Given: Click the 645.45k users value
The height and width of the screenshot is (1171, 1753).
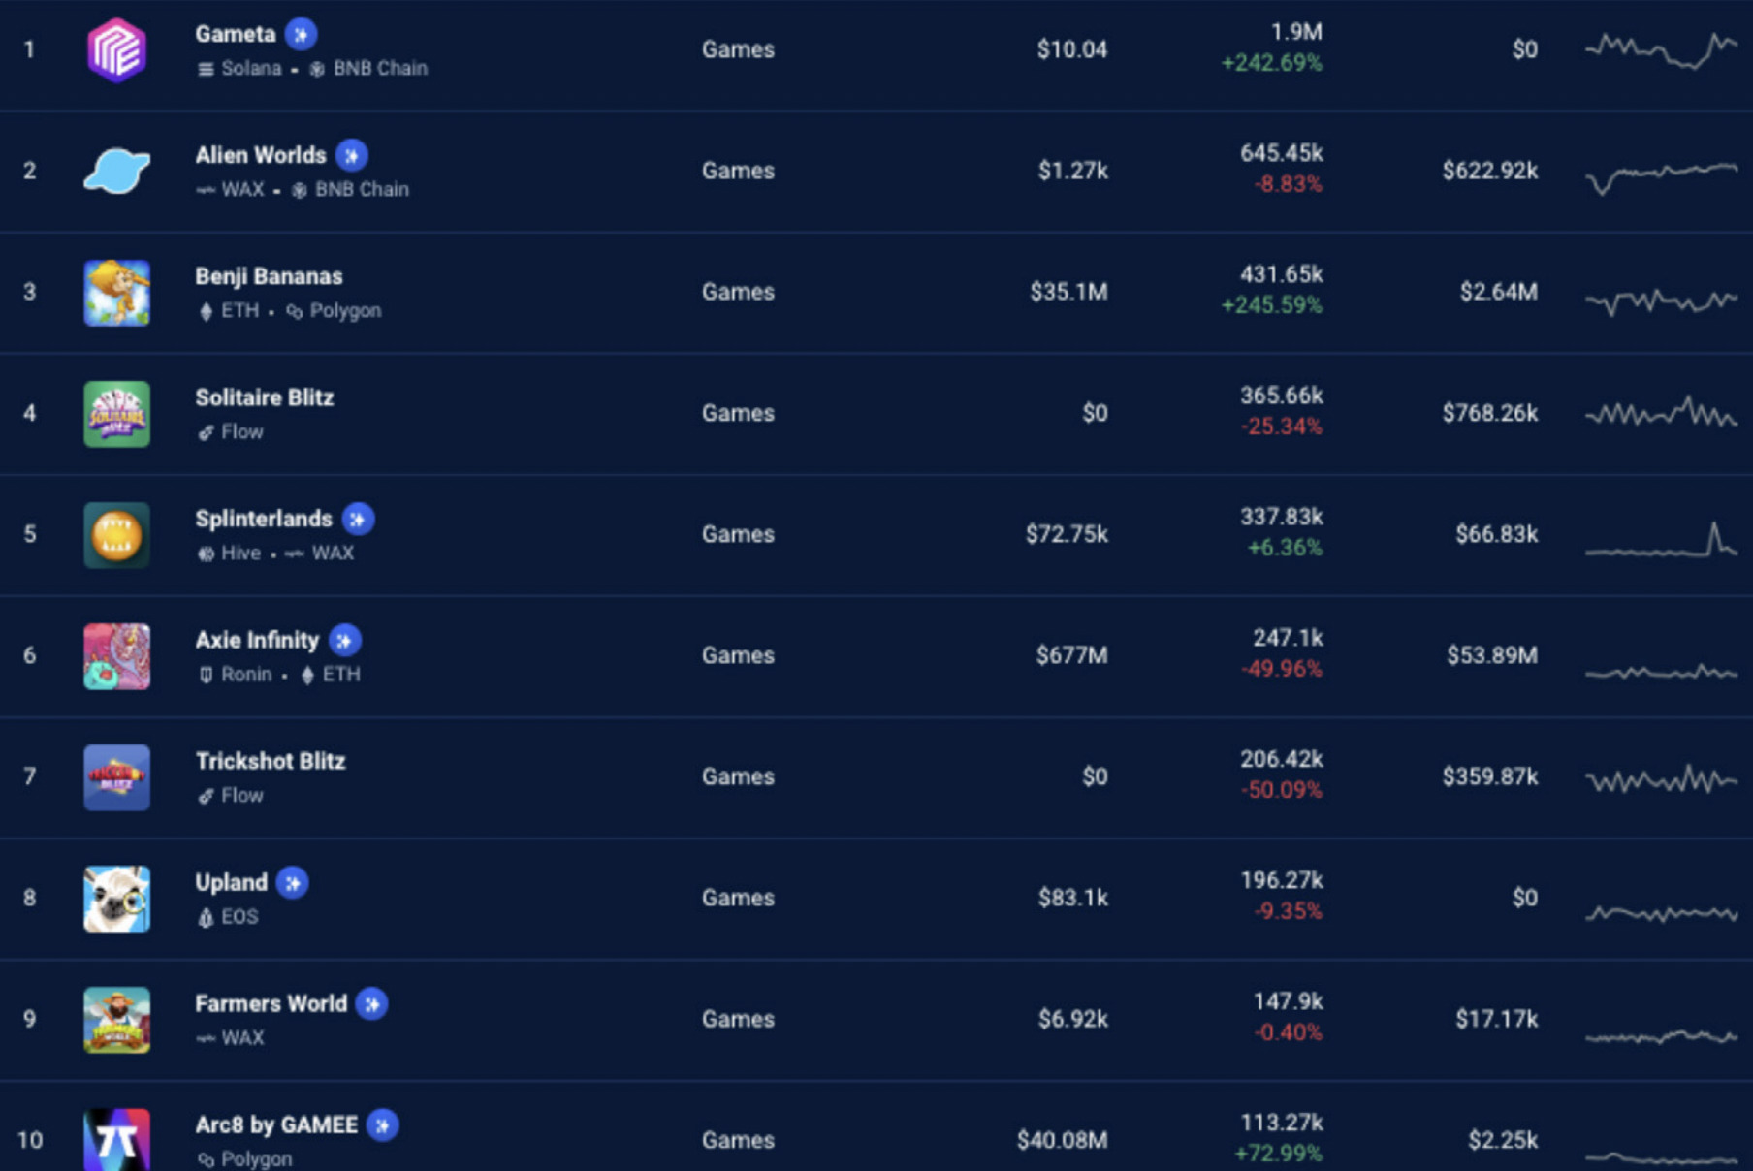Looking at the screenshot, I should [1282, 153].
